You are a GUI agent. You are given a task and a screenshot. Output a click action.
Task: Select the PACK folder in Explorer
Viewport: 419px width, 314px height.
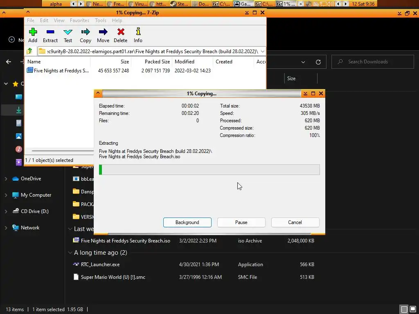[83, 204]
